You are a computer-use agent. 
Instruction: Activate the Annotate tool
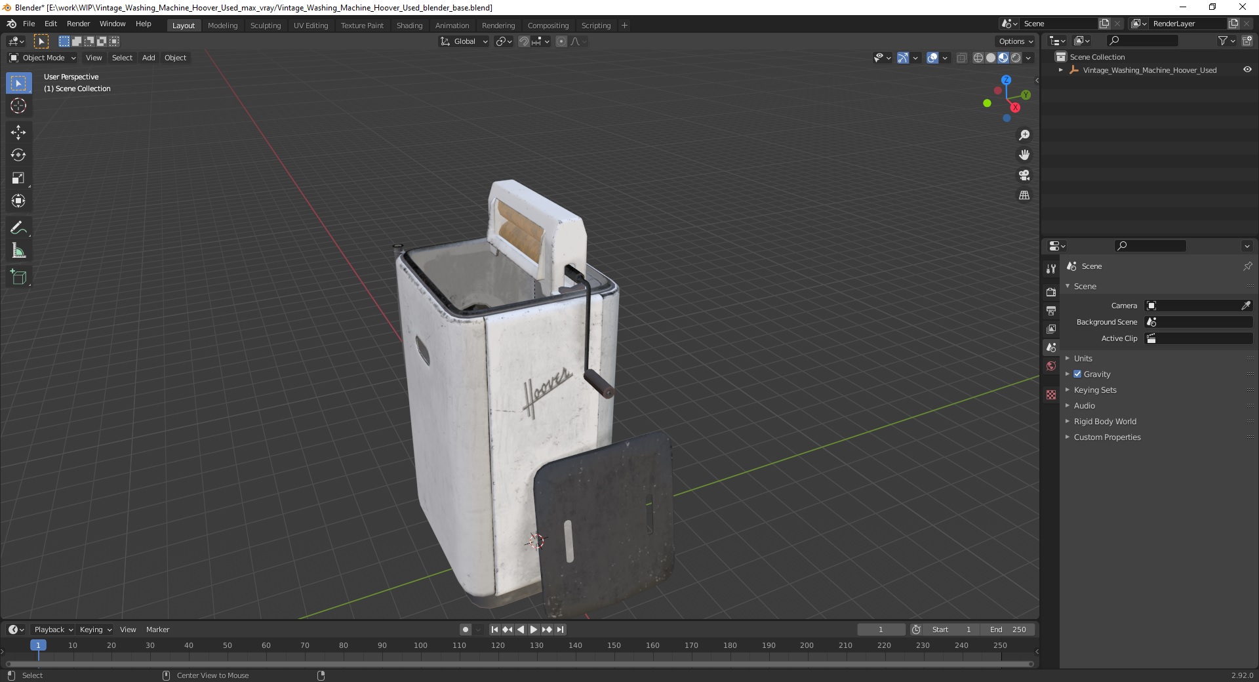coord(18,228)
